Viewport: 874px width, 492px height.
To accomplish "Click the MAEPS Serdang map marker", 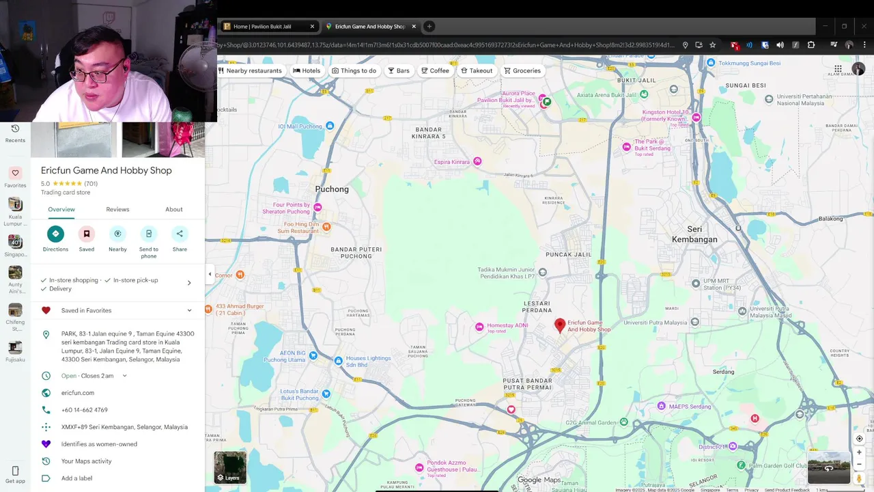I will tap(661, 407).
